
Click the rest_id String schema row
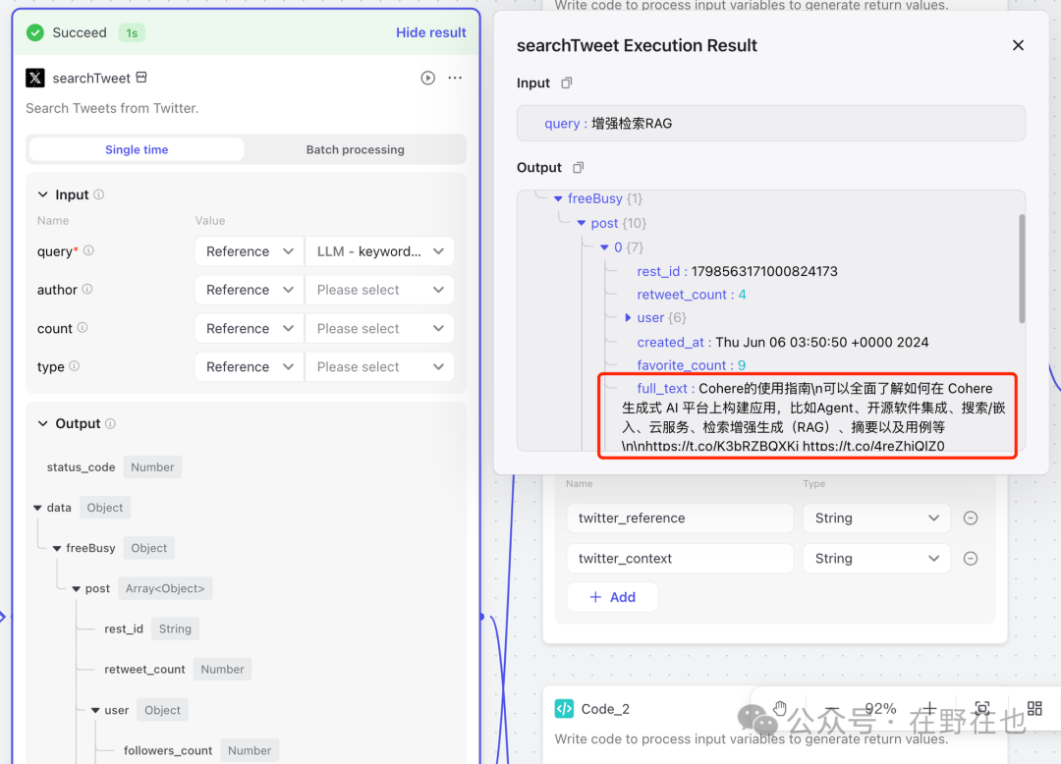pyautogui.click(x=151, y=628)
